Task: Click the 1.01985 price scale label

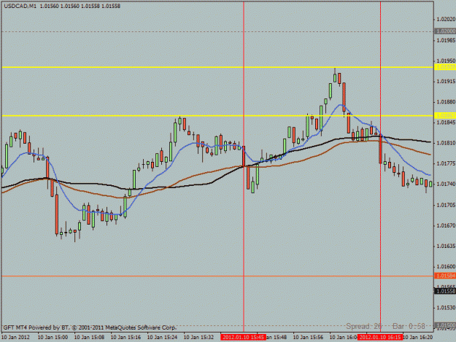Action: 446,40
